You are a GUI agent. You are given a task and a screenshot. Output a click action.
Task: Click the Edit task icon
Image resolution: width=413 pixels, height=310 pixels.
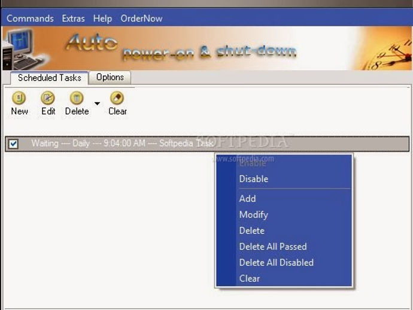[x=48, y=98]
